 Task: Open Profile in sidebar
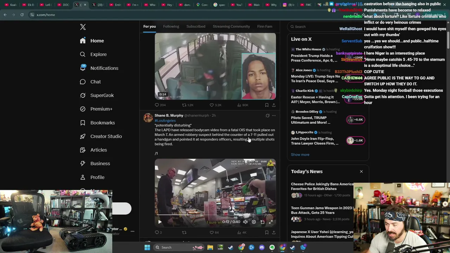tap(92, 177)
